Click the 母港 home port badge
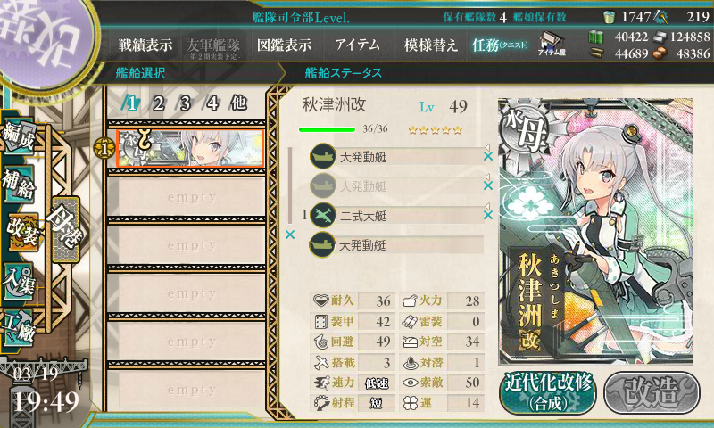Screen dimensions: 714x428 65,229
